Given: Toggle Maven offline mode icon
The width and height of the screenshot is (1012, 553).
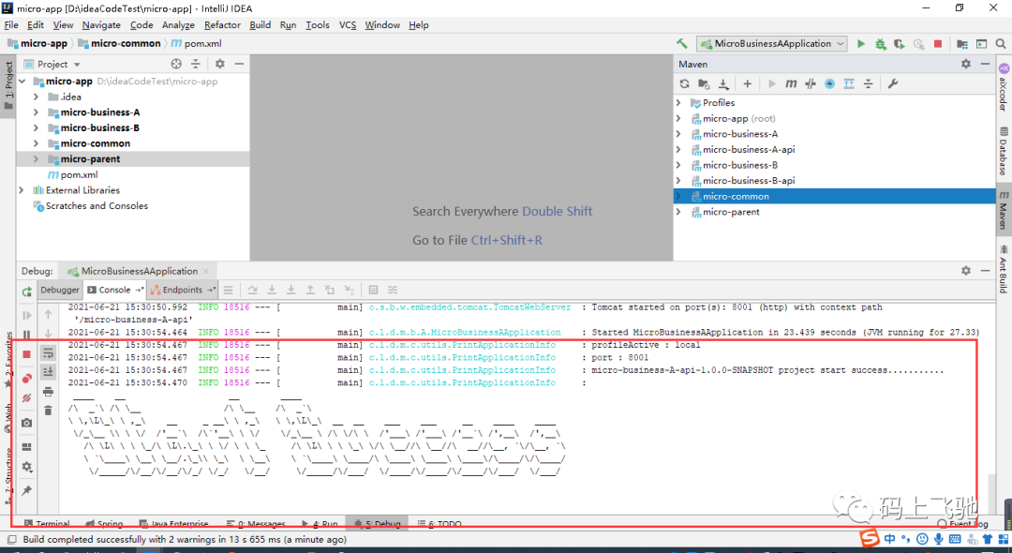Looking at the screenshot, I should tap(811, 83).
